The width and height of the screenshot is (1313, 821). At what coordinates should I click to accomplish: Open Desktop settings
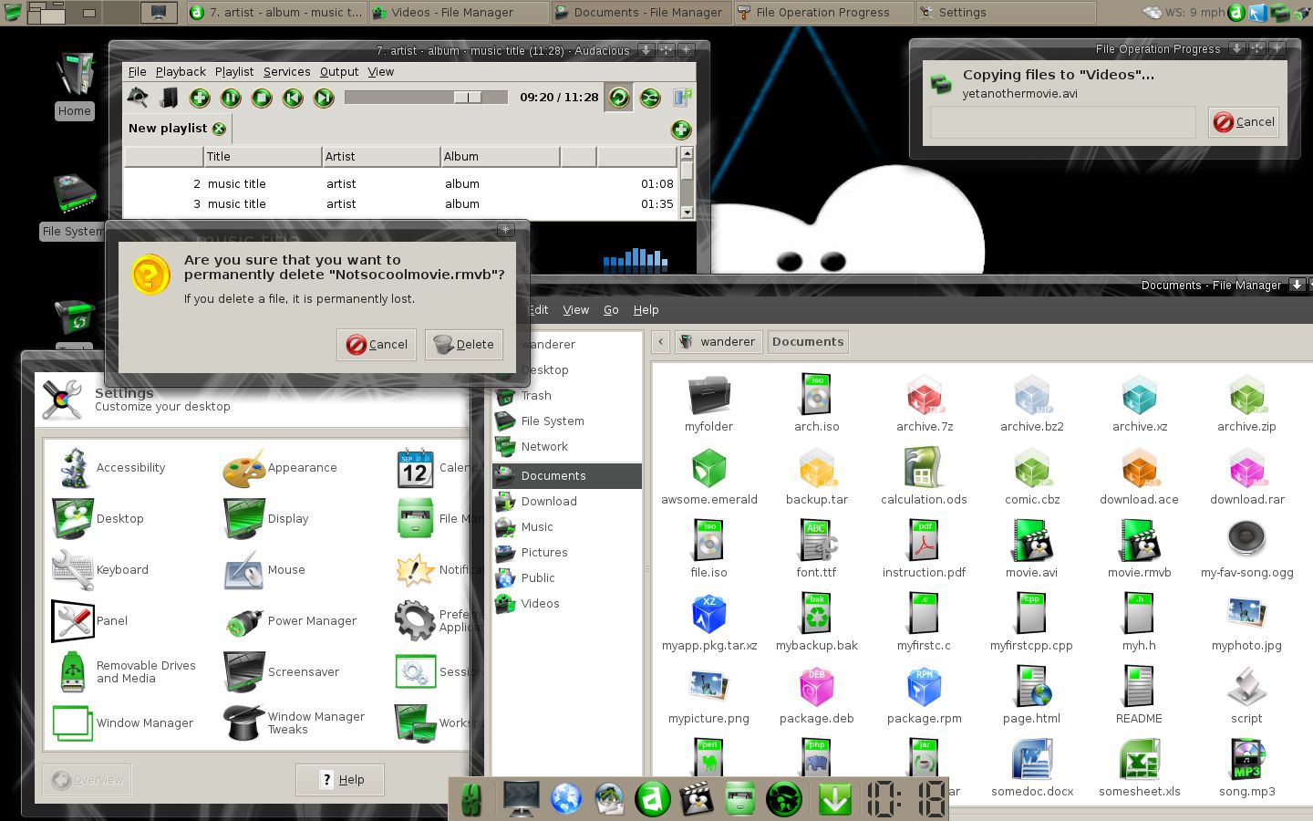(x=98, y=519)
